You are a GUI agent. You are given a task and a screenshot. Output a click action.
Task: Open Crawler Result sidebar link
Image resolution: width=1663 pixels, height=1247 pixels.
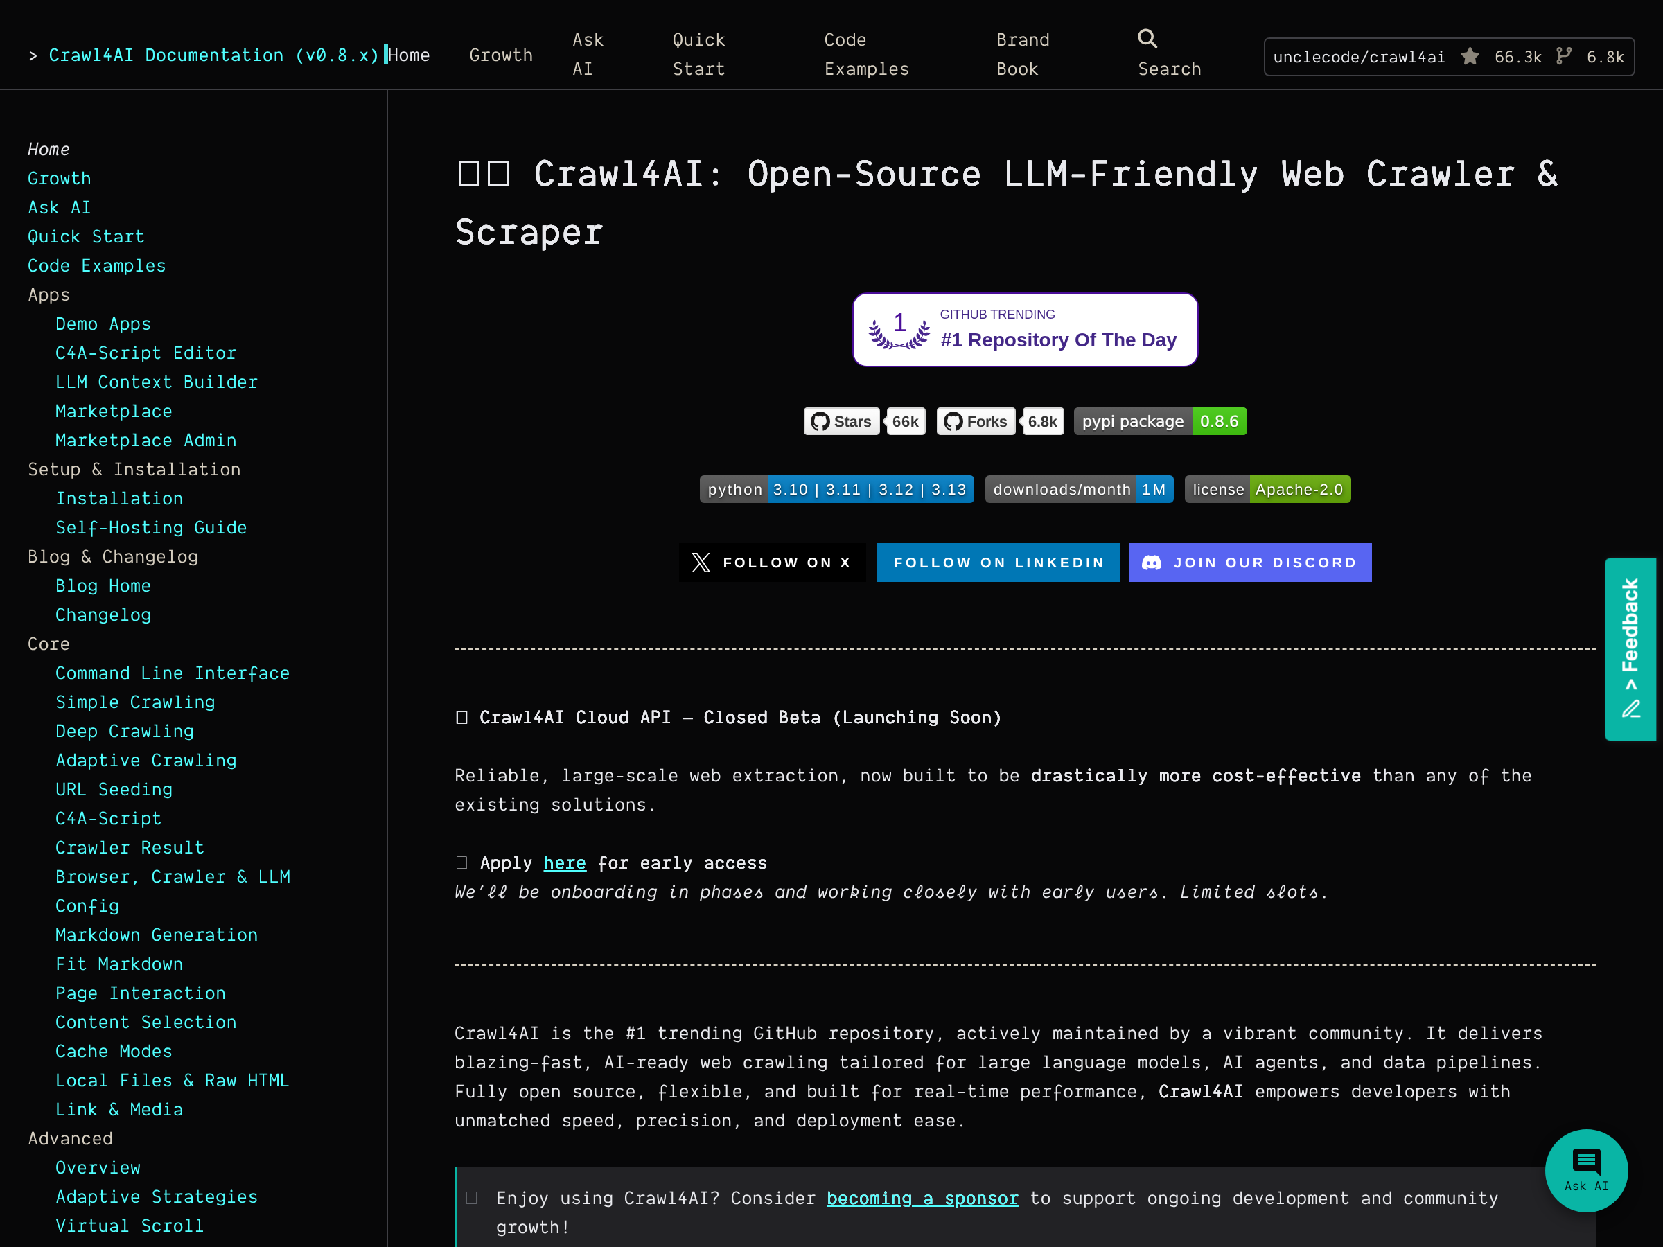point(130,848)
